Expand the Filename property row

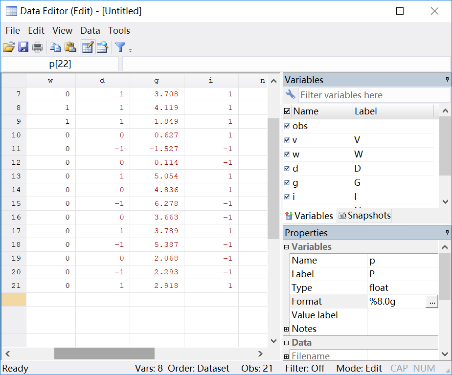[287, 356]
